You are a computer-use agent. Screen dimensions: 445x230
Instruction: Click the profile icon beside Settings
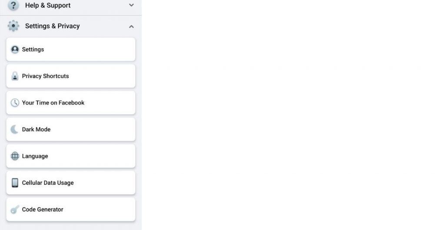click(x=15, y=50)
